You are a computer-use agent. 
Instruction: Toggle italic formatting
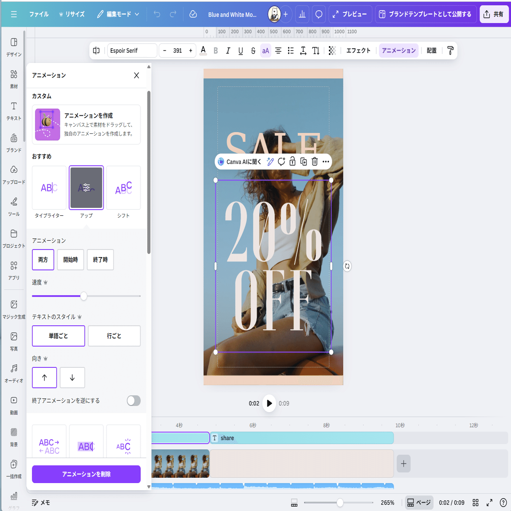coord(228,51)
